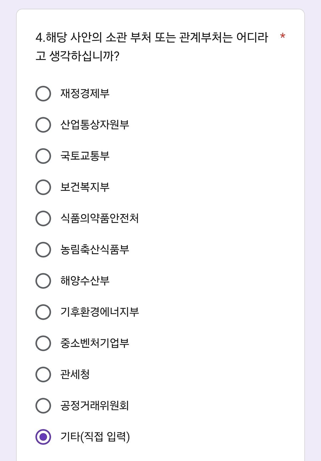The height and width of the screenshot is (461, 321).
Task: Click the 기타(직접 입력) option label text
Action: tap(95, 437)
